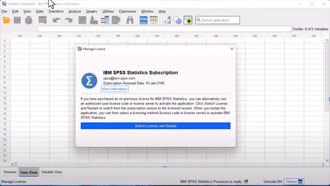Click the Find binoculars icon

point(130,20)
